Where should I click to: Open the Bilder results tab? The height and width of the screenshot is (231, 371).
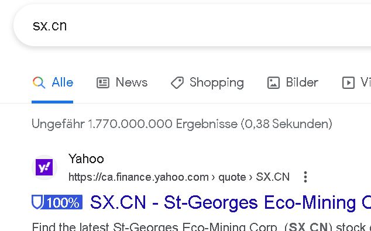click(302, 82)
